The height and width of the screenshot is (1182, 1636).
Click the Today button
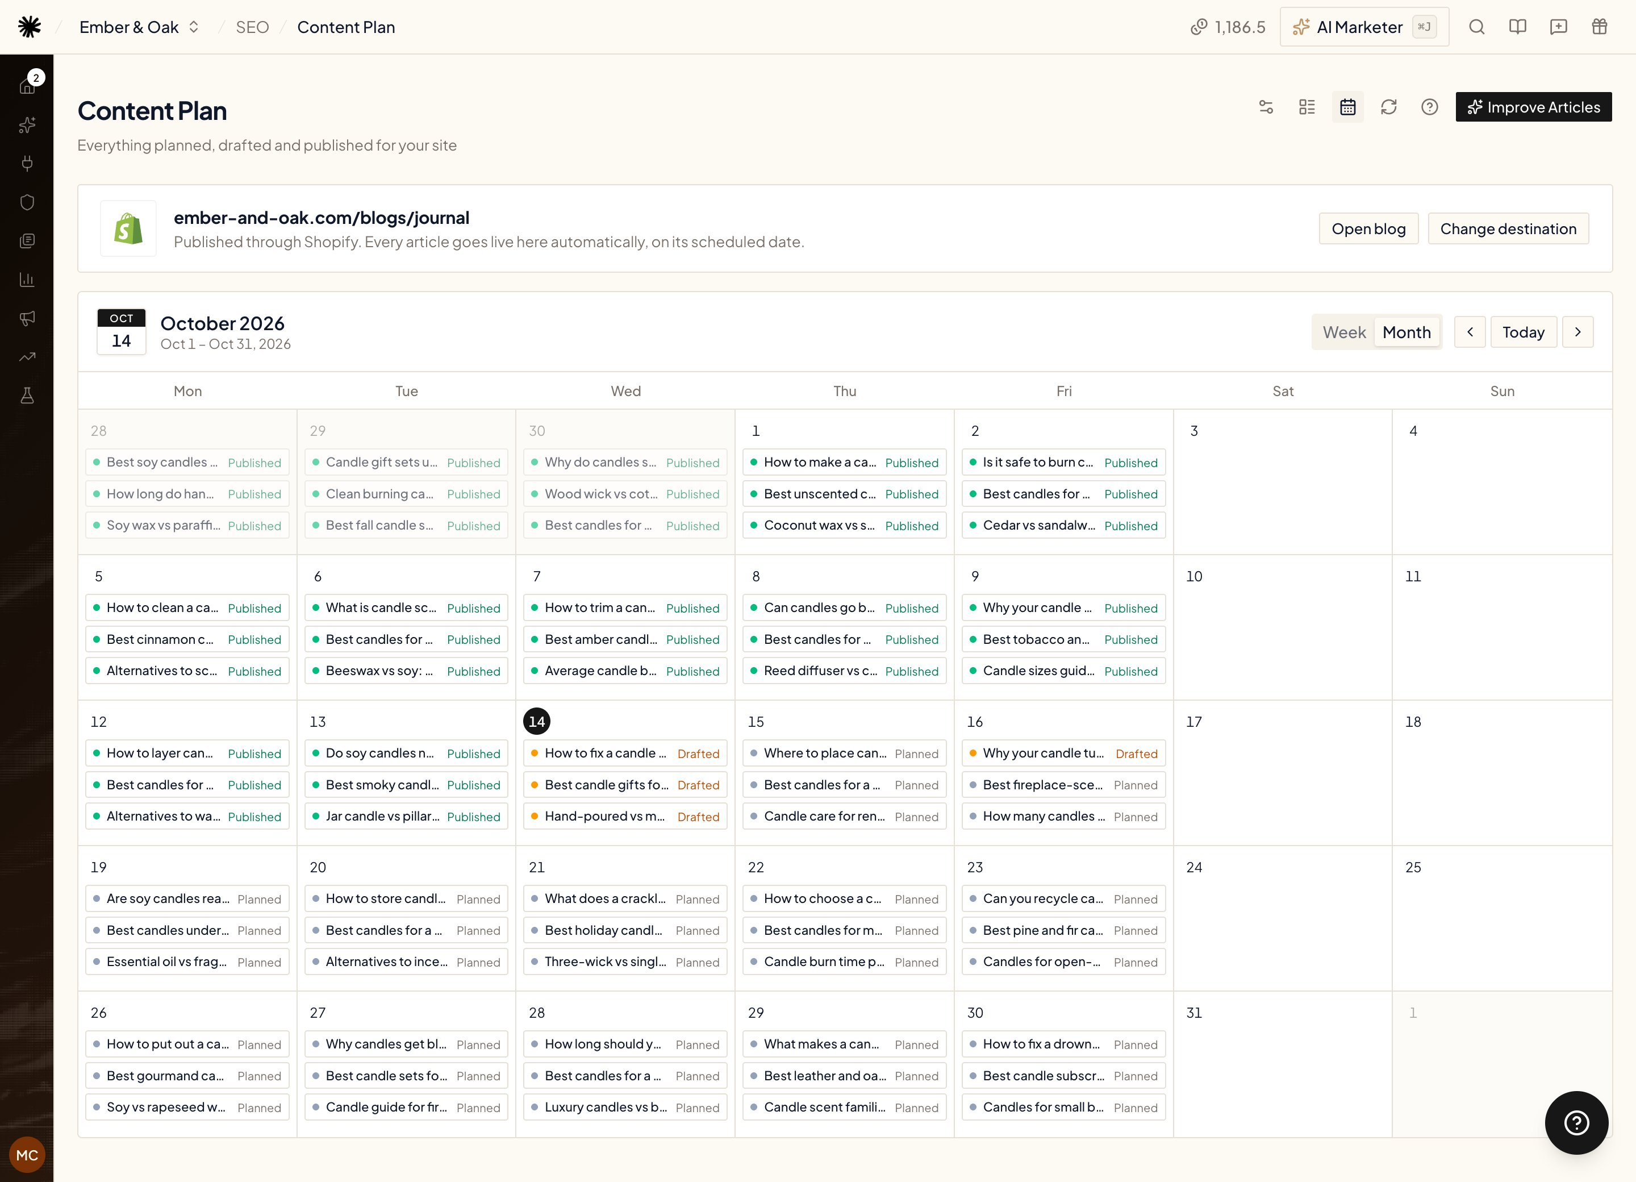coord(1524,332)
